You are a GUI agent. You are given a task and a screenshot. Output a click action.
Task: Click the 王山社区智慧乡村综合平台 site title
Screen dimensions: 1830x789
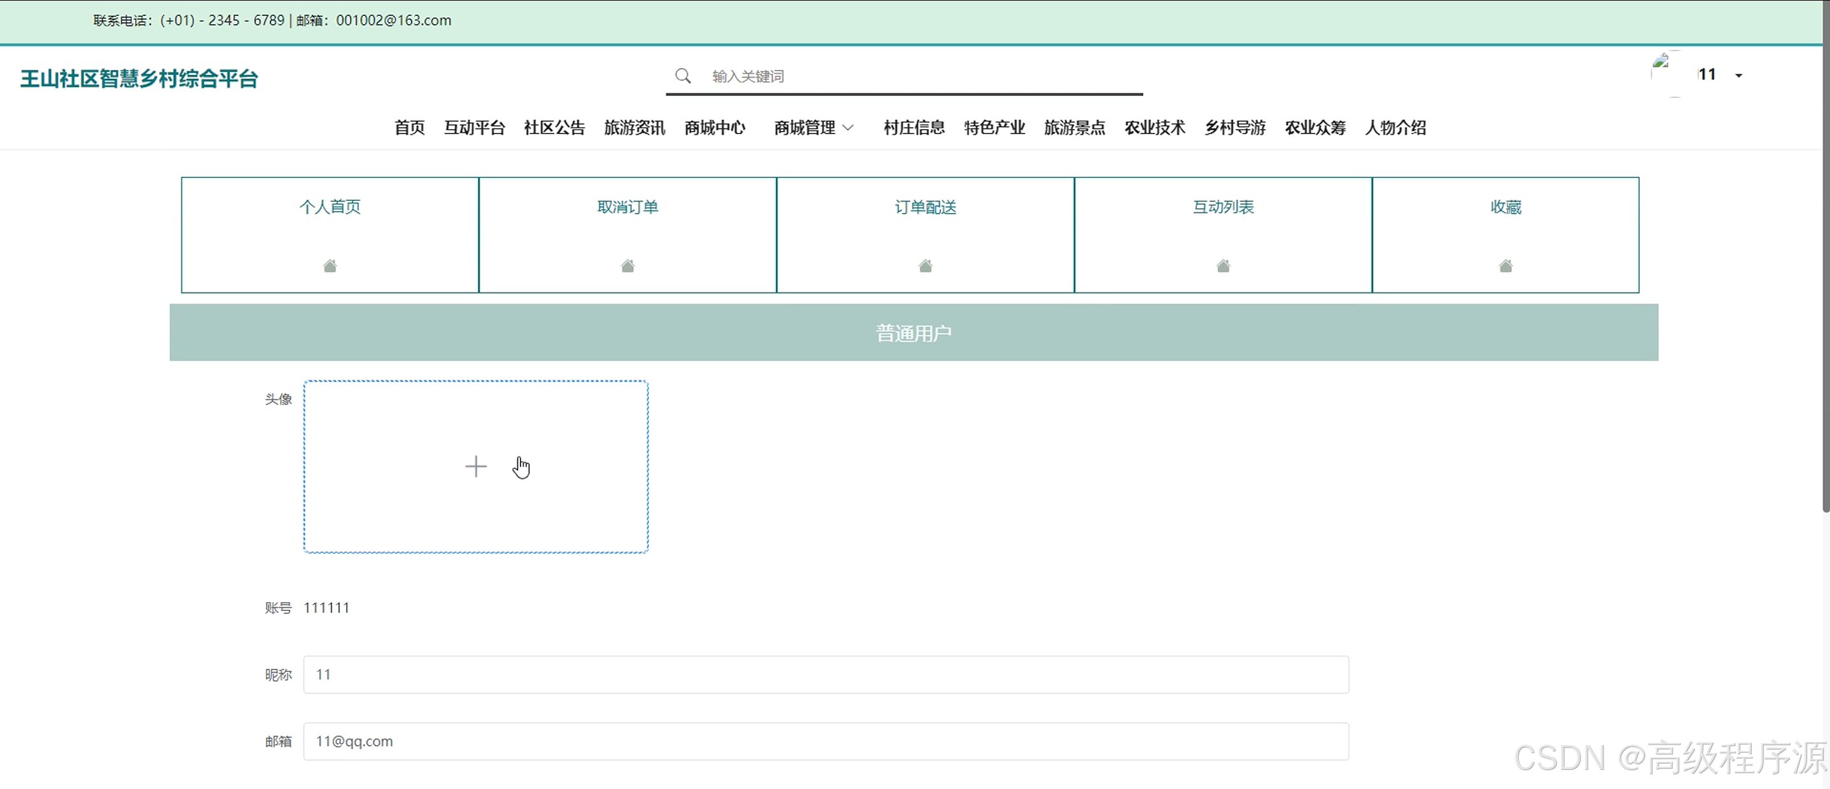(139, 79)
